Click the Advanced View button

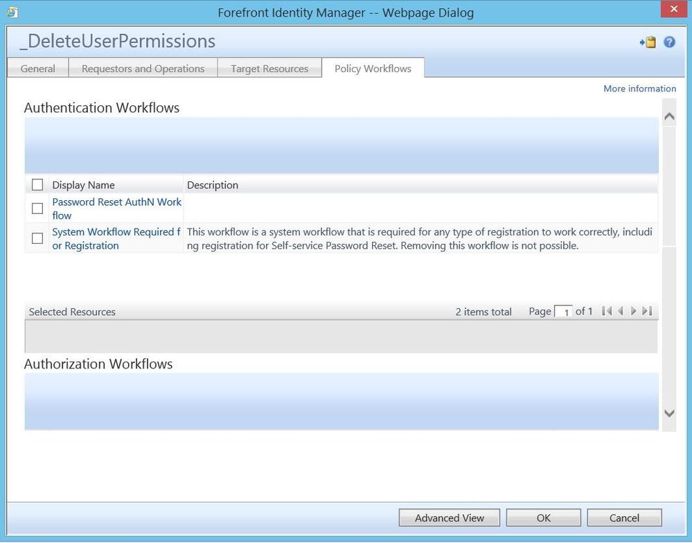coord(450,517)
